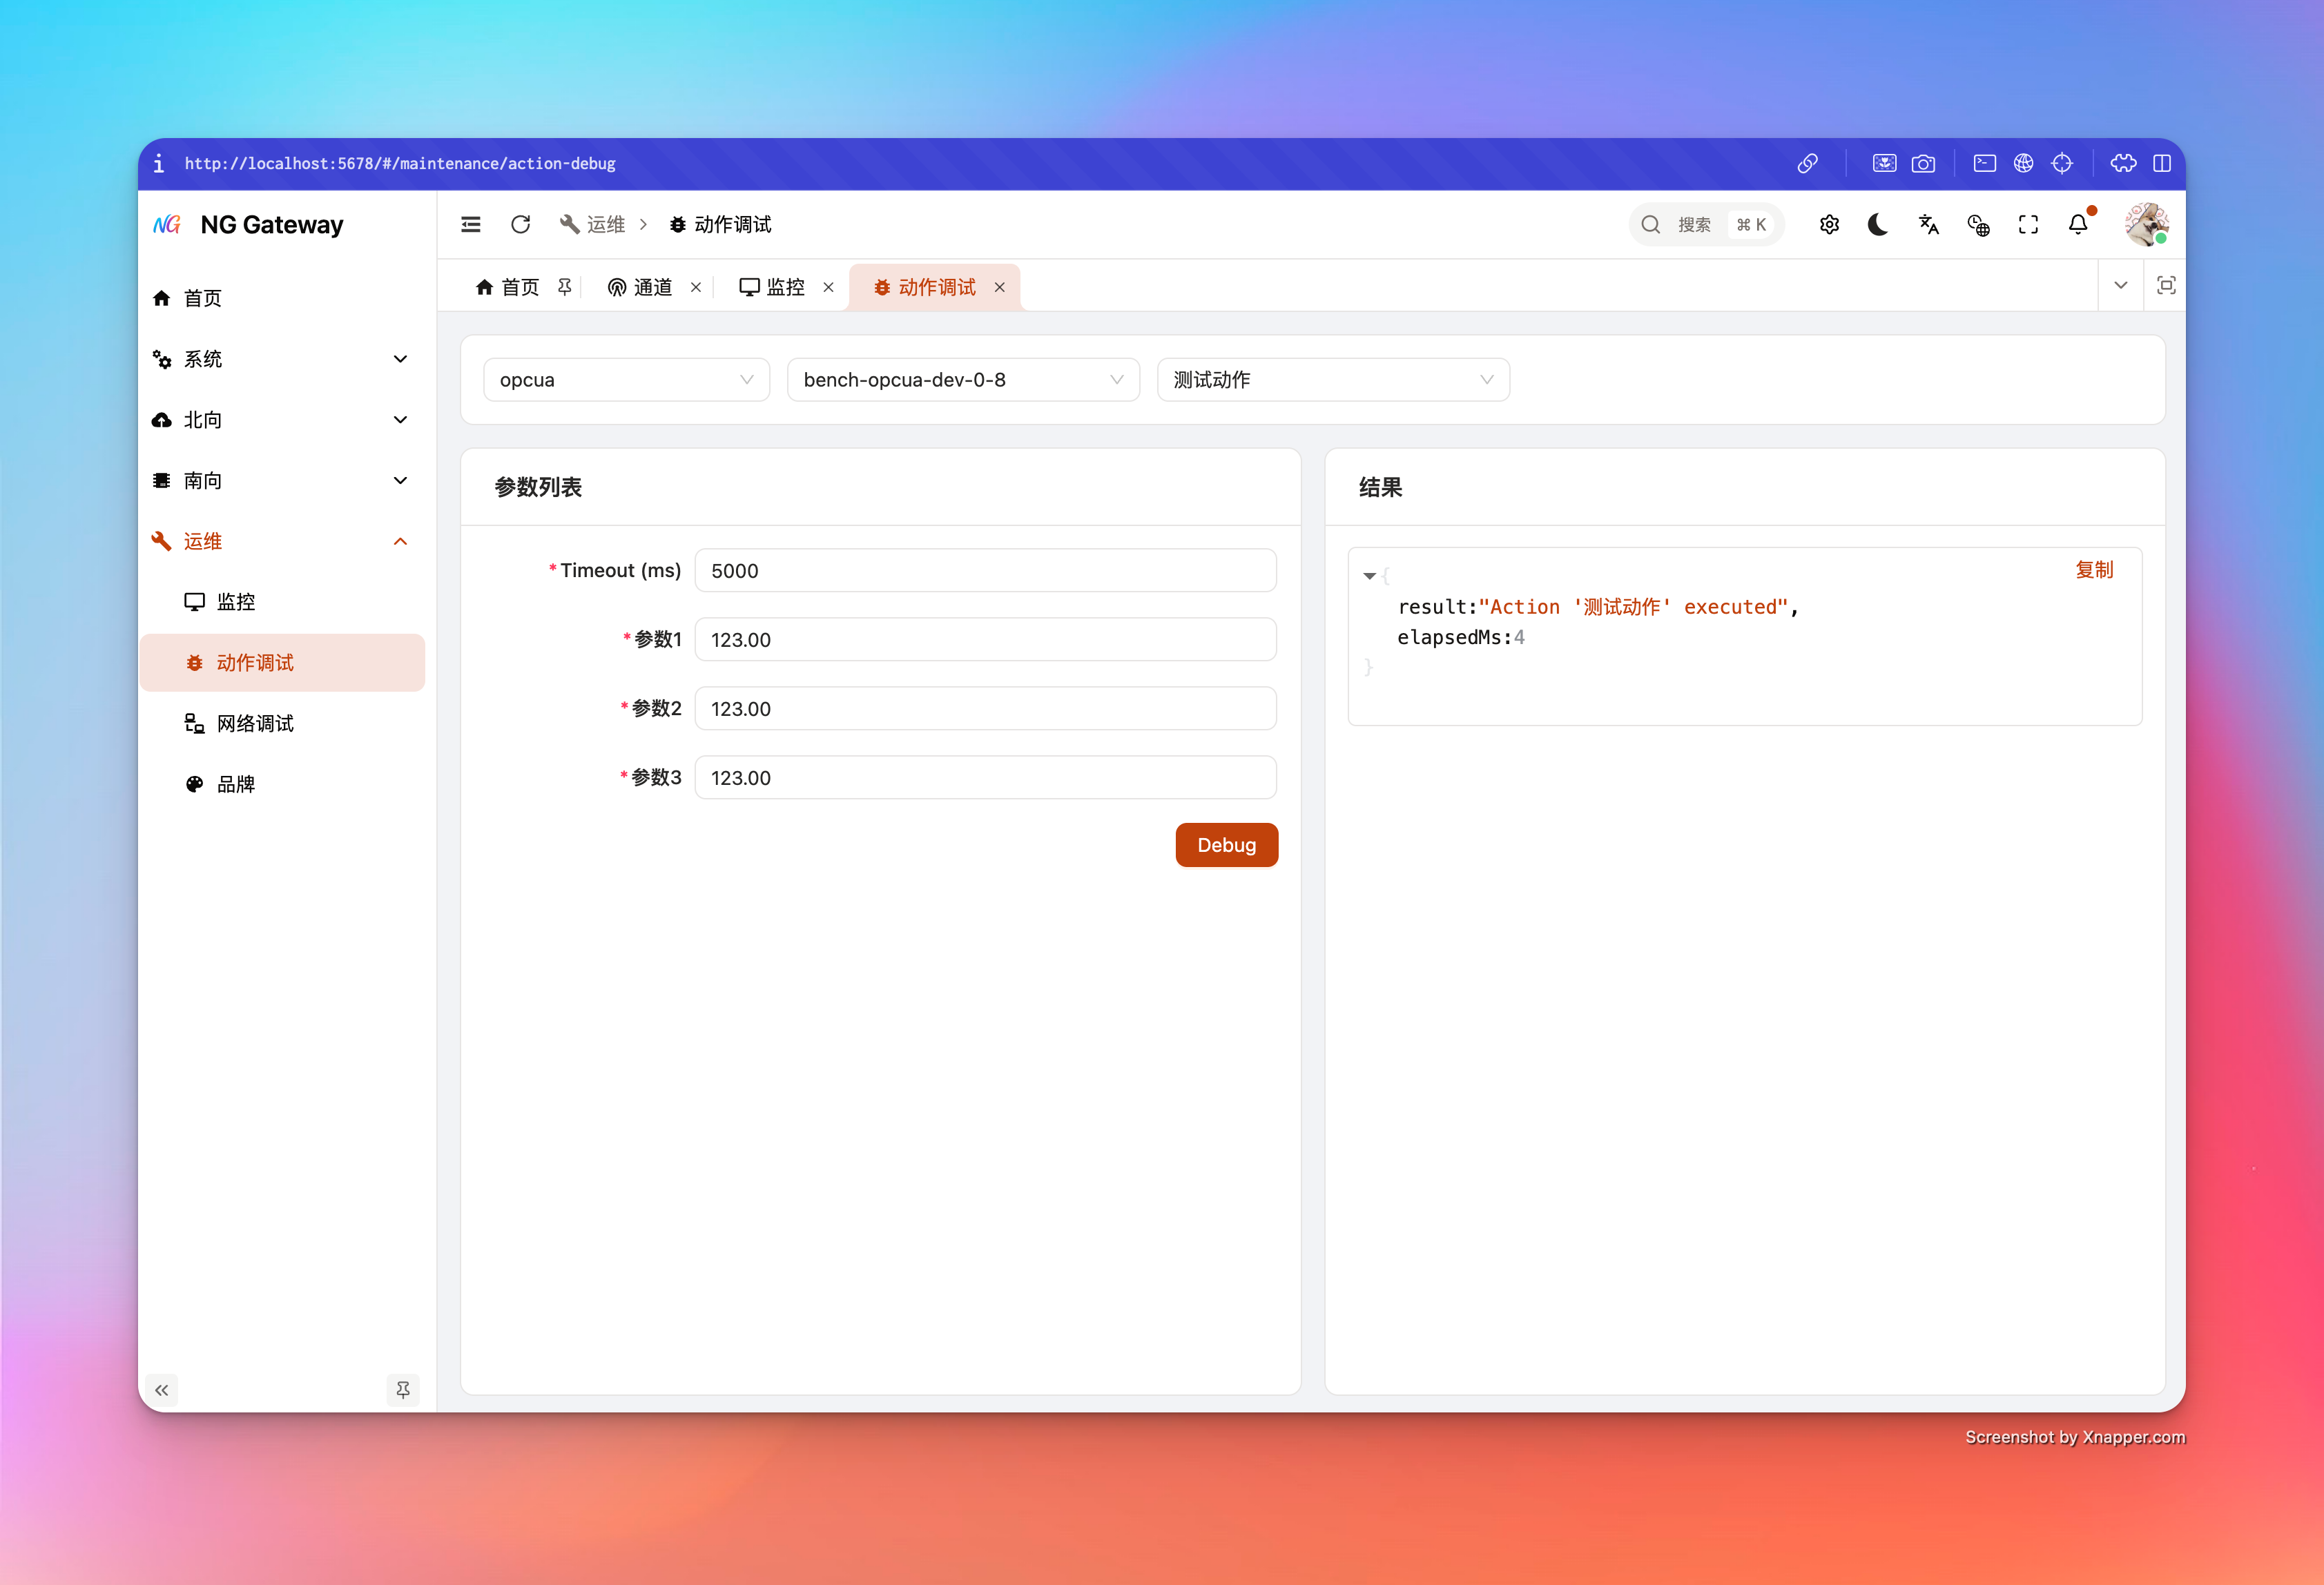This screenshot has height=1585, width=2324.
Task: Open the language translation icon
Action: [x=1928, y=224]
